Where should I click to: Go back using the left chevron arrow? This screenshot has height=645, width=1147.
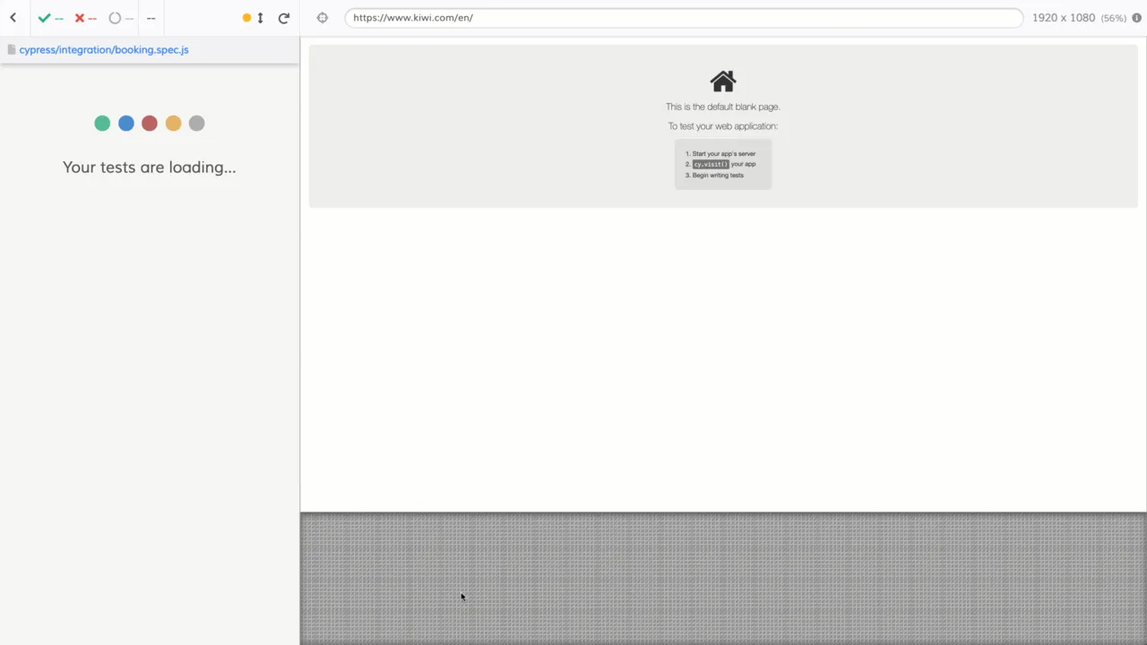coord(13,18)
